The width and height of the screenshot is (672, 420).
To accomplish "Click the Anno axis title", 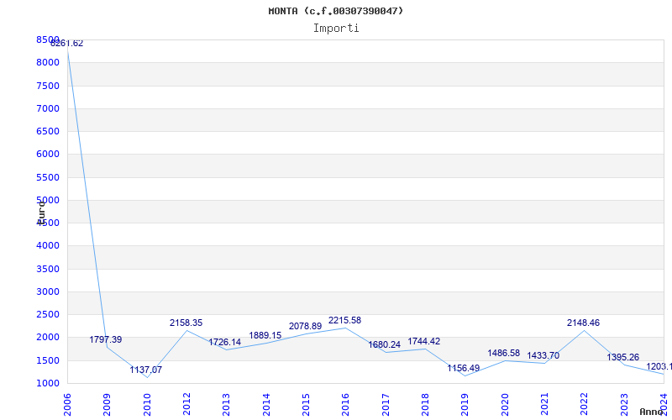I will 654,412.
